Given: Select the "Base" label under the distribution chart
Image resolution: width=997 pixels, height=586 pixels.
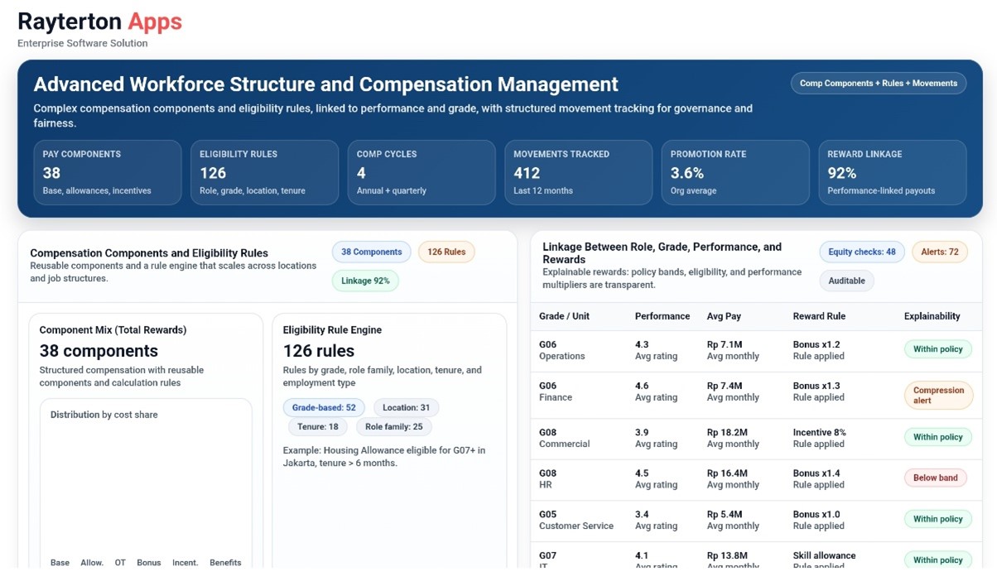Looking at the screenshot, I should 60,562.
